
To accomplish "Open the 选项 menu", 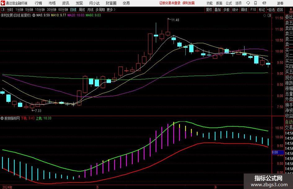I will pyautogui.click(x=238, y=3).
